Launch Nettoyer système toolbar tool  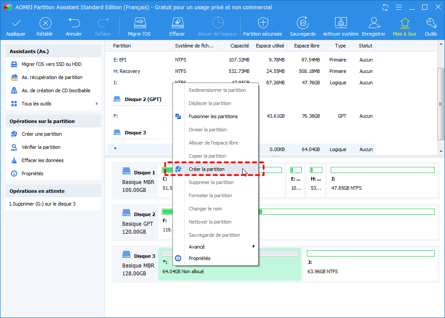click(x=341, y=27)
